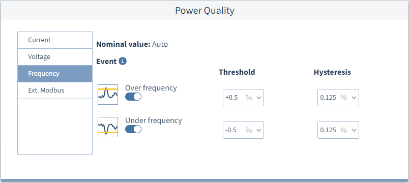This screenshot has width=409, height=183.
Task: Select the Frequency tab
Action: 55,74
